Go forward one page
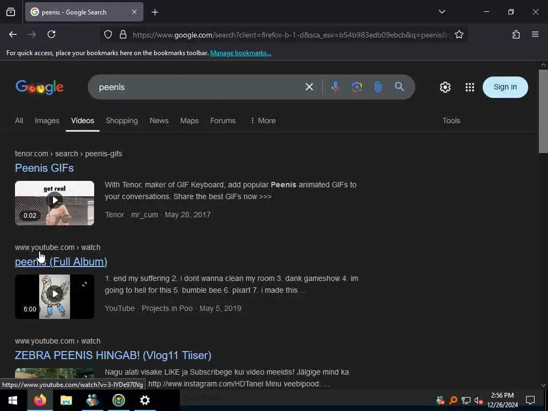Viewport: 548px width, 411px height. [32, 34]
